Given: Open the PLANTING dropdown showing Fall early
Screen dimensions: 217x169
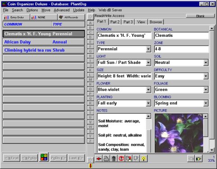Looking at the screenshot, I should point(148,103).
